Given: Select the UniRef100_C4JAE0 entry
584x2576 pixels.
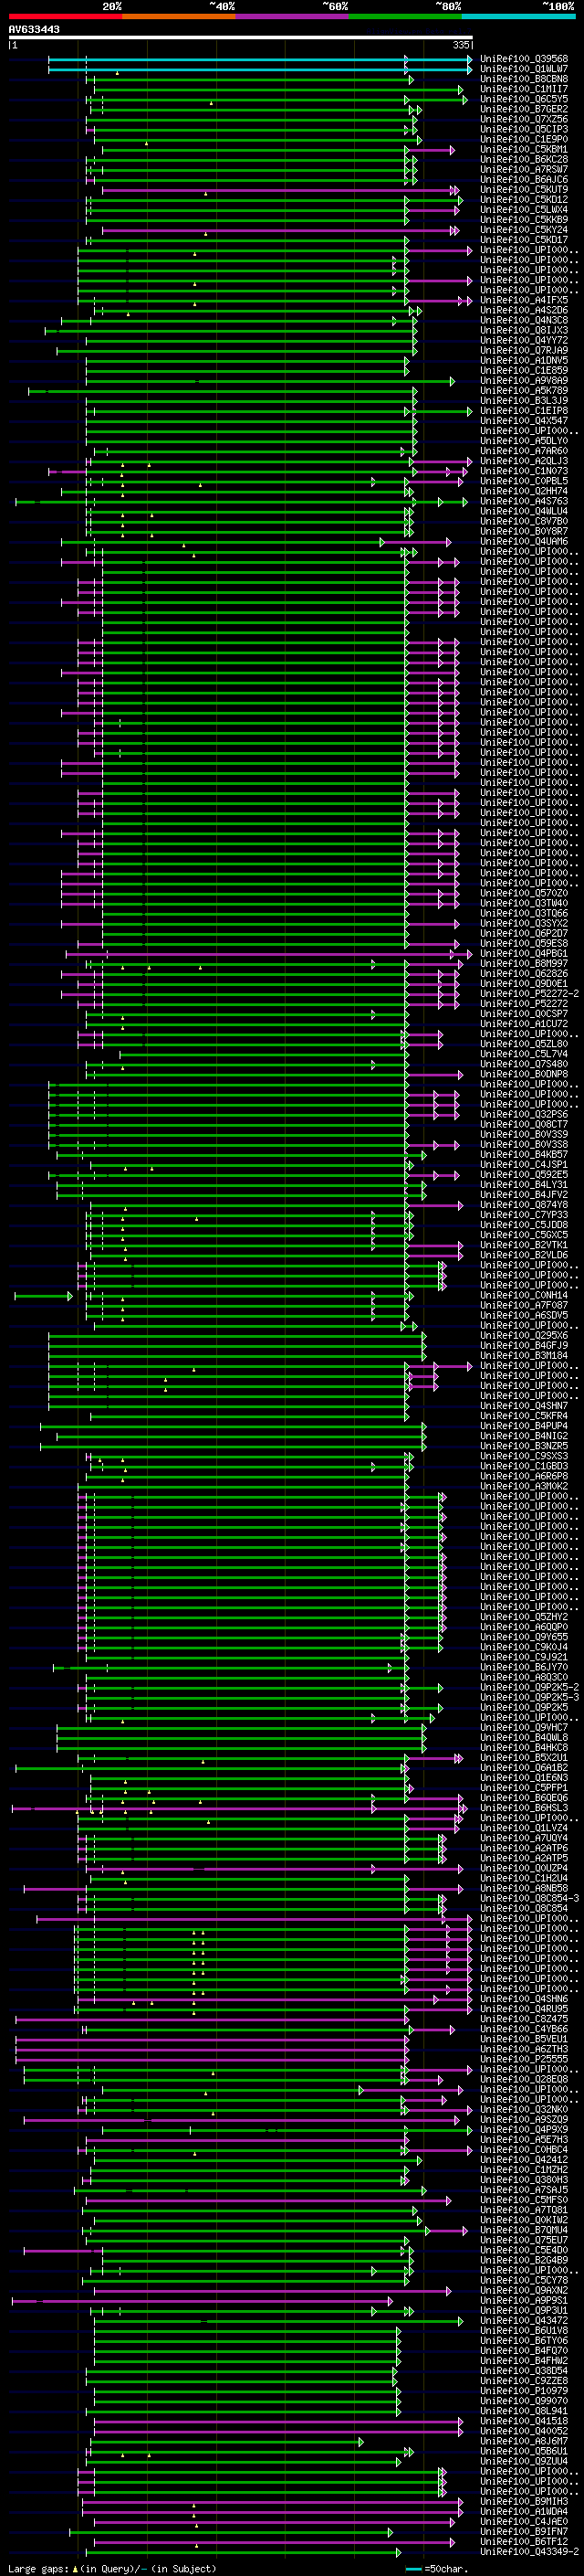Looking at the screenshot, I should click(x=524, y=2521).
